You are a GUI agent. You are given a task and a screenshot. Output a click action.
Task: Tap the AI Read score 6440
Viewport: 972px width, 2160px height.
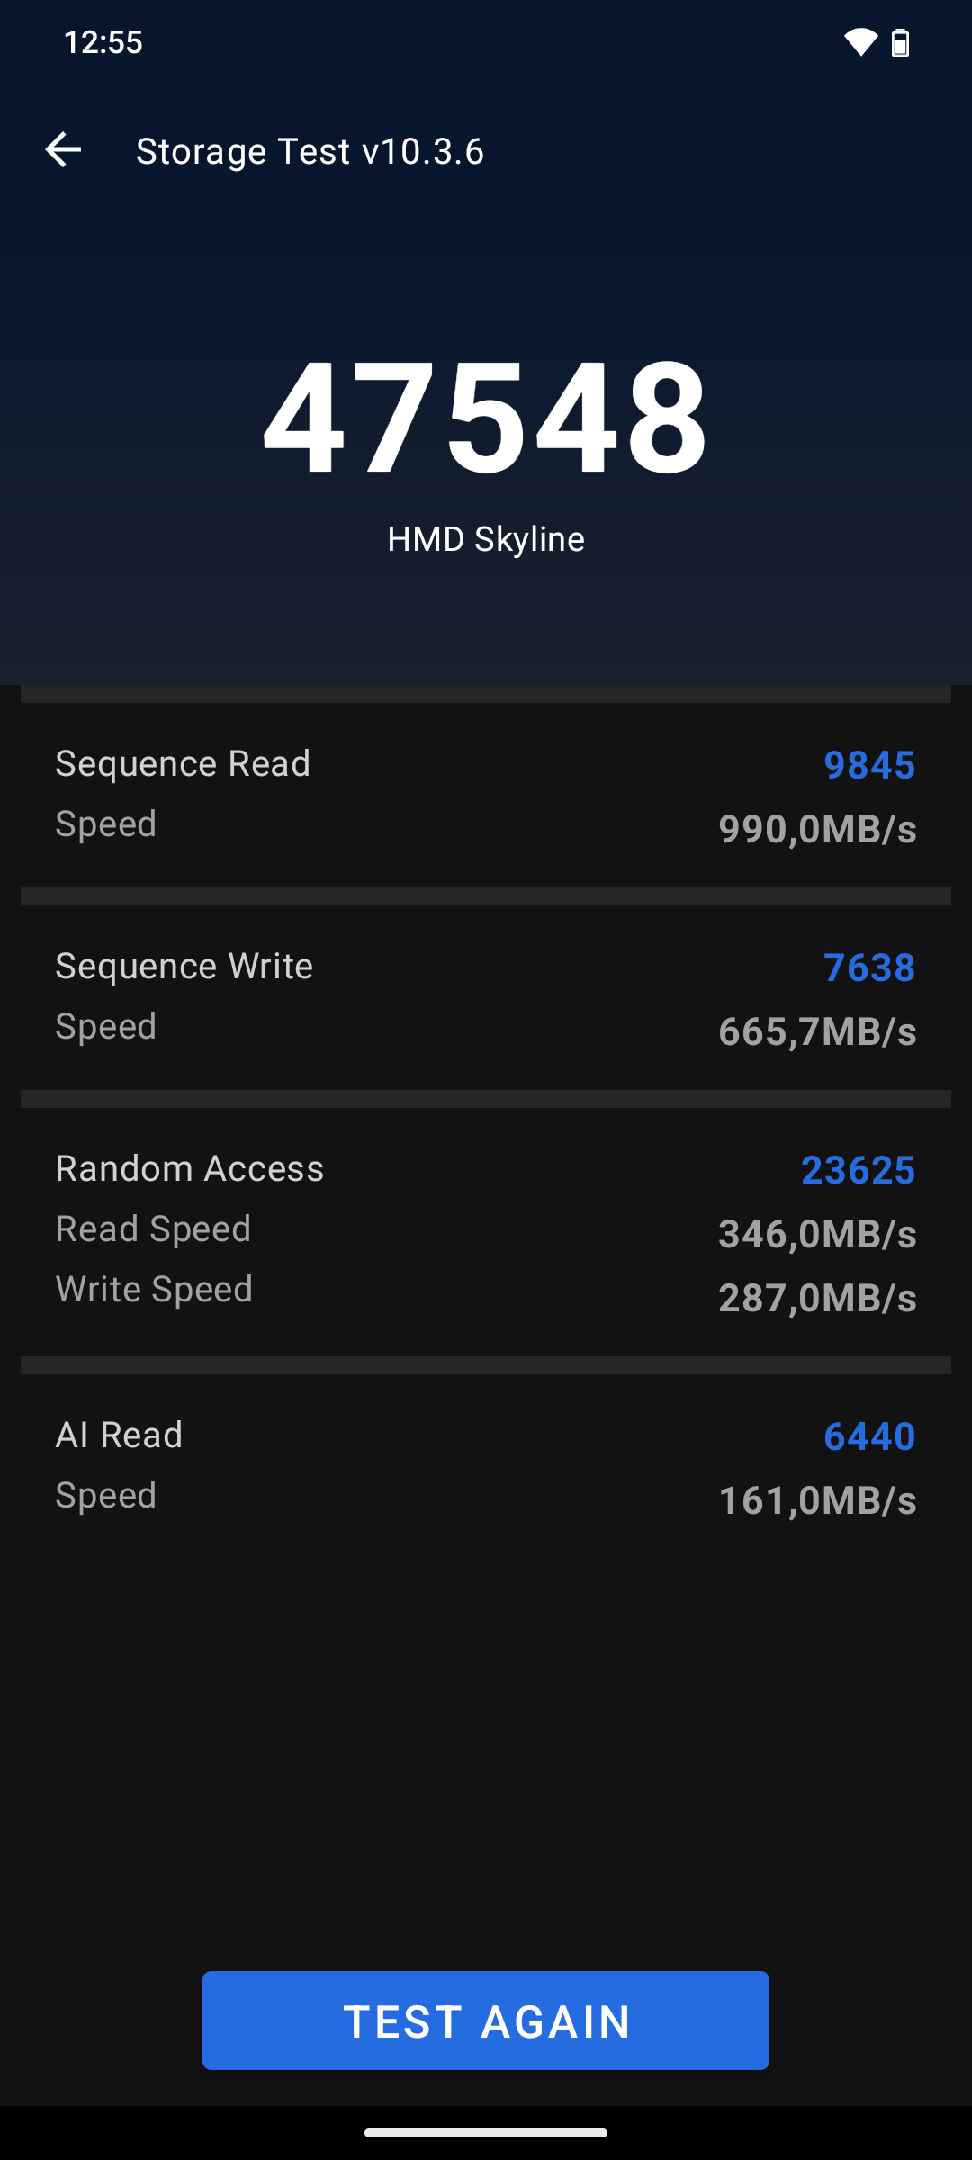tap(869, 1436)
